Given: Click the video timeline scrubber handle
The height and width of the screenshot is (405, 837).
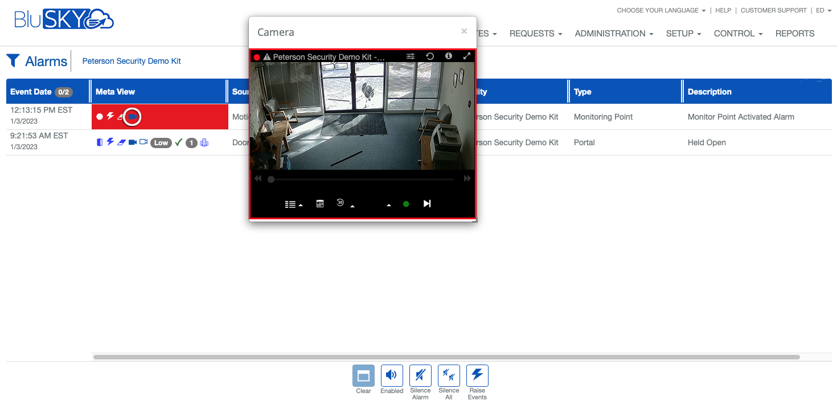Looking at the screenshot, I should click(x=271, y=179).
